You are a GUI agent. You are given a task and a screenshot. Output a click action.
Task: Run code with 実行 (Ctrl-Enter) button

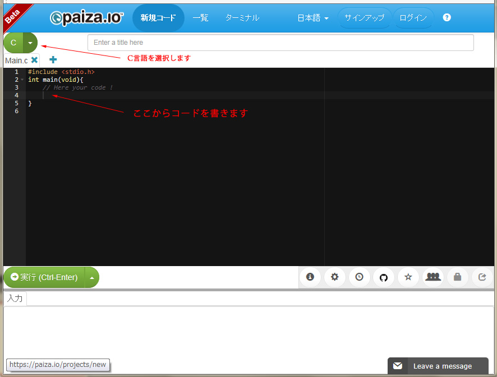[x=44, y=277]
